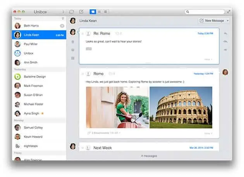Click the Rome message subject
Screen dimensions: 244x177
coord(98,74)
